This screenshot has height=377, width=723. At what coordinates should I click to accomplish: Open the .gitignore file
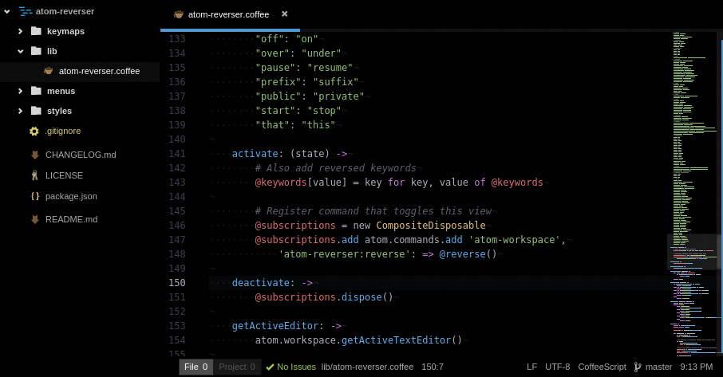tap(63, 132)
